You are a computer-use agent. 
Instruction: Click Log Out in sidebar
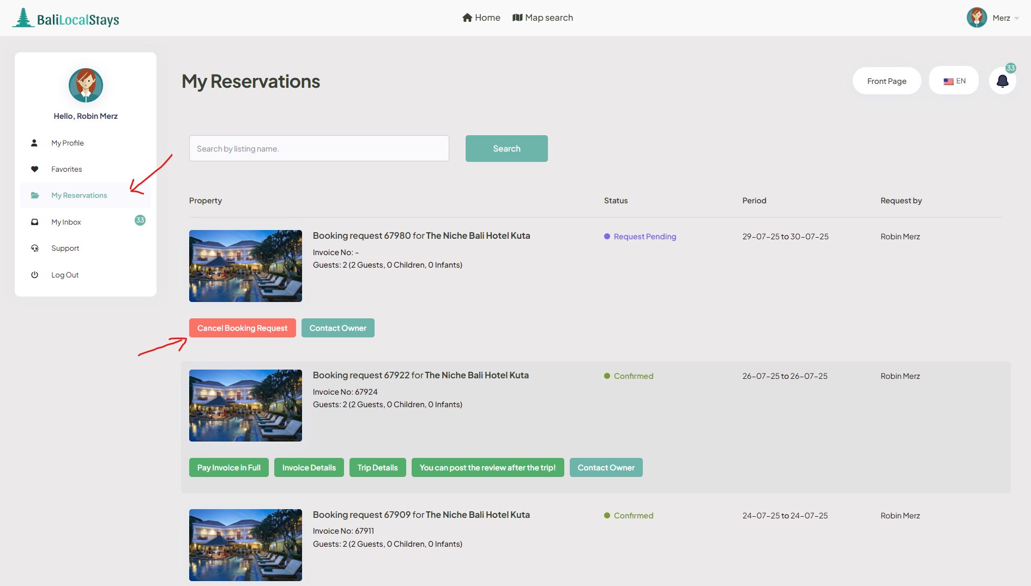[65, 275]
